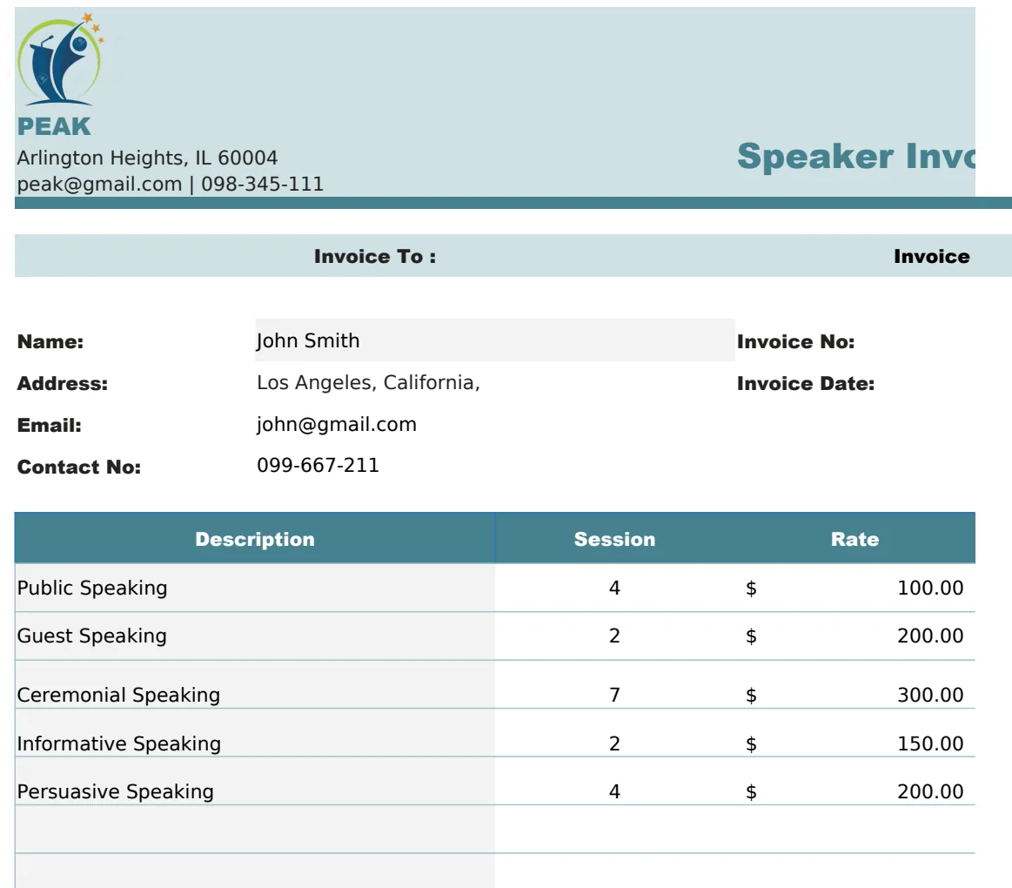Select the john@gmail.com email value
1012x888 pixels.
(337, 424)
